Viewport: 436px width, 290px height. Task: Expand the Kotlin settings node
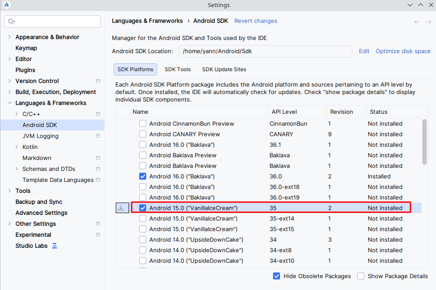coord(17,147)
